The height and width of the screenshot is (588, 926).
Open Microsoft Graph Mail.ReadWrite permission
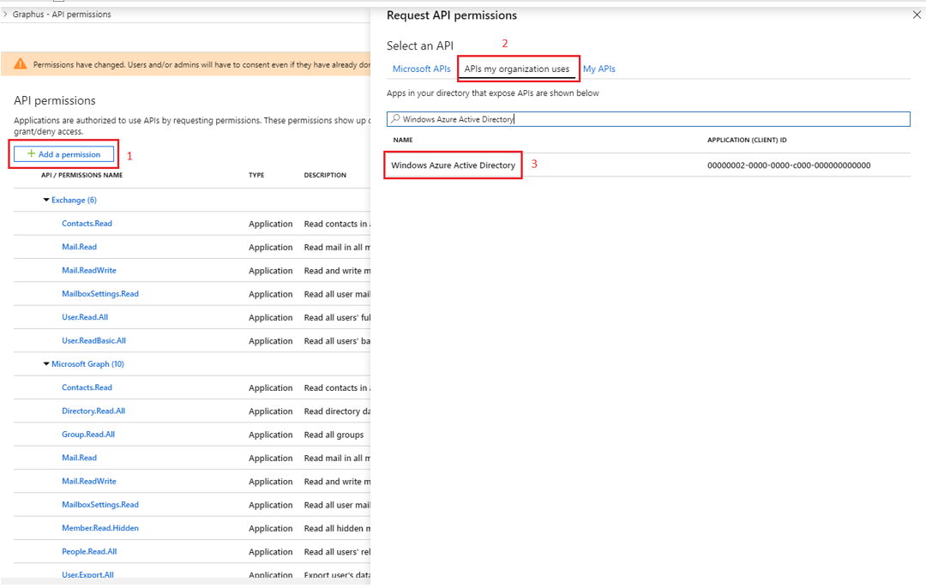(x=89, y=481)
